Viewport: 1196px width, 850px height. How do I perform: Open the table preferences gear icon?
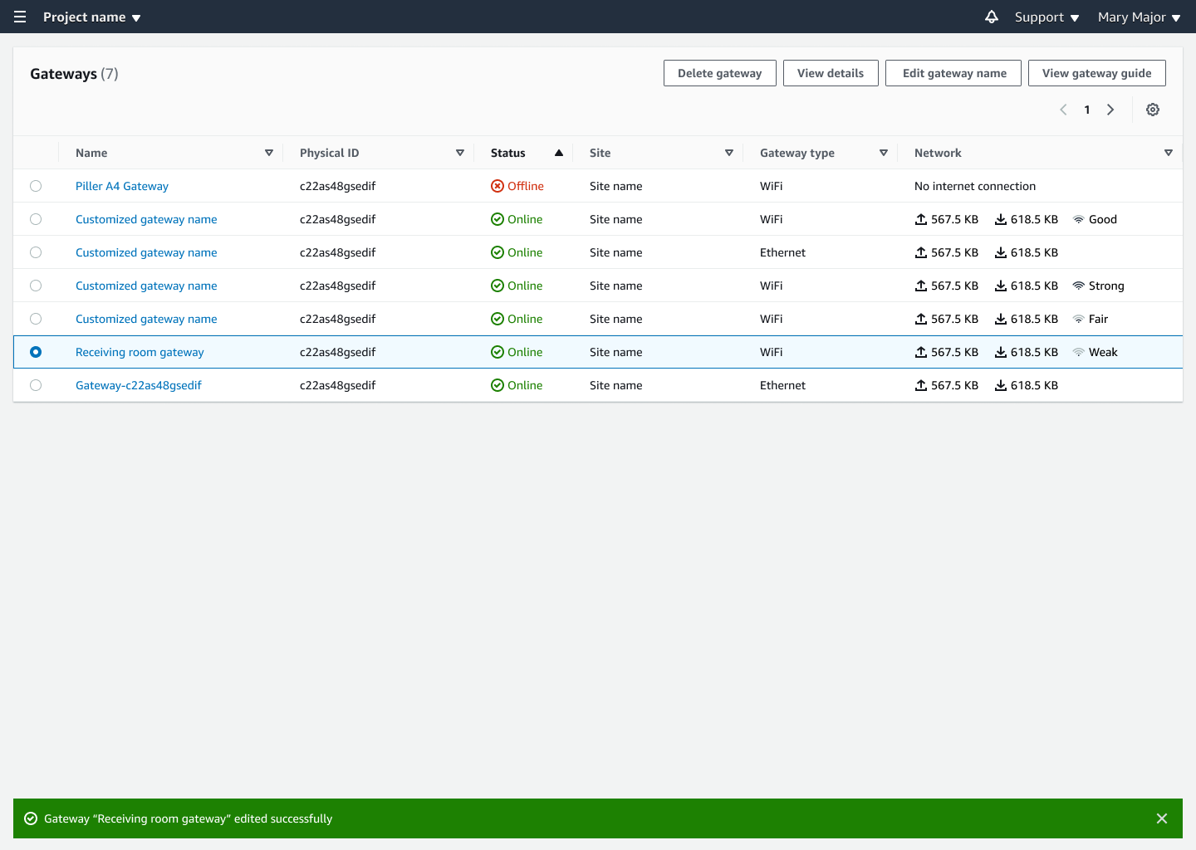(1153, 109)
